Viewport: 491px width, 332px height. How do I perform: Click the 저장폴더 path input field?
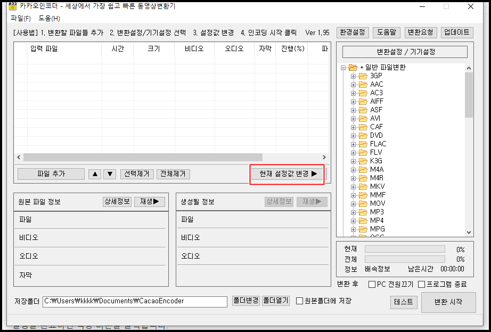135,302
